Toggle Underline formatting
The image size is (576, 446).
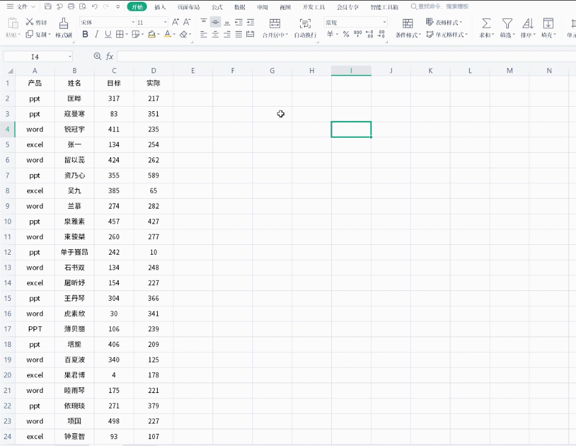tap(108, 35)
